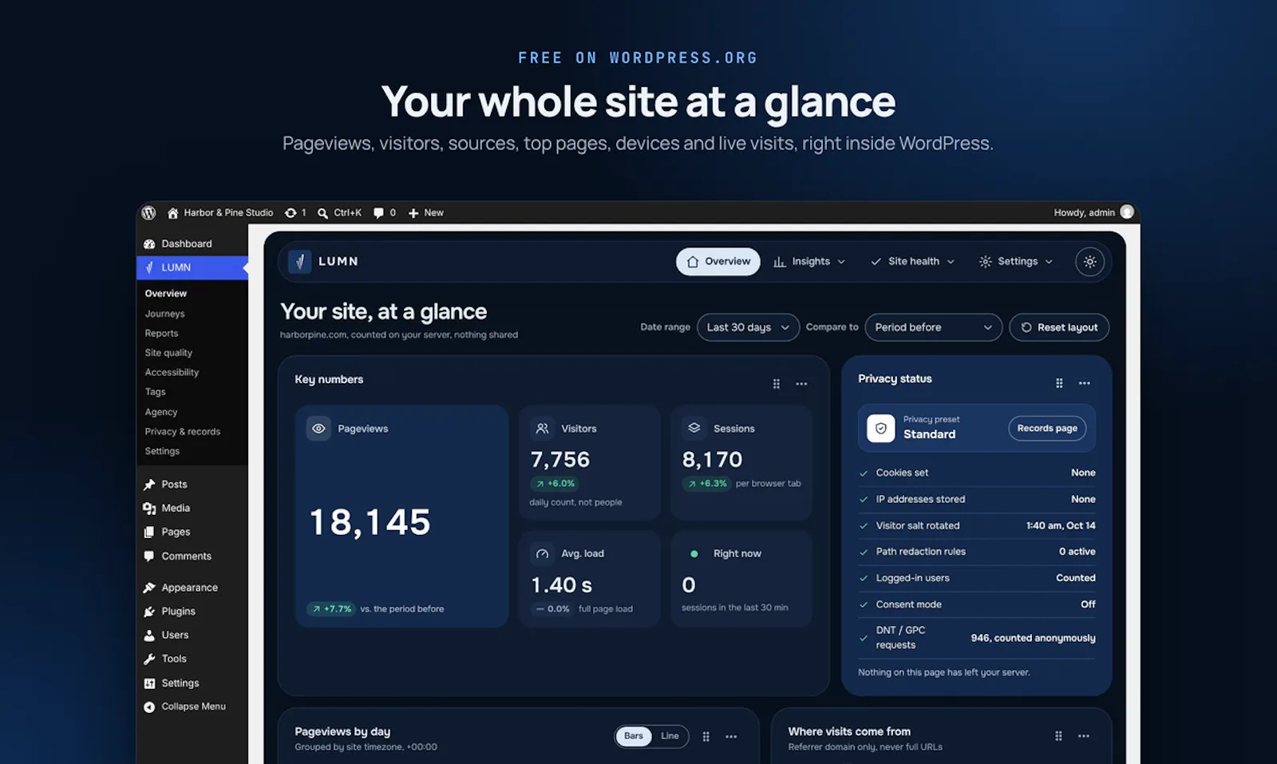Open the comments bubble in admin bar
The height and width of the screenshot is (764, 1277).
pyautogui.click(x=378, y=213)
